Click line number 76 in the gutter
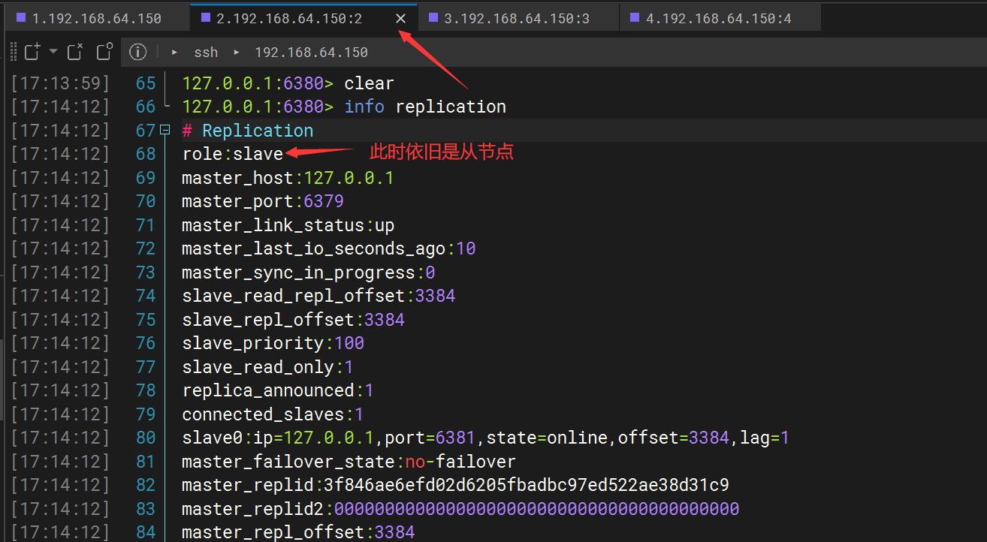This screenshot has width=987, height=542. coord(146,343)
